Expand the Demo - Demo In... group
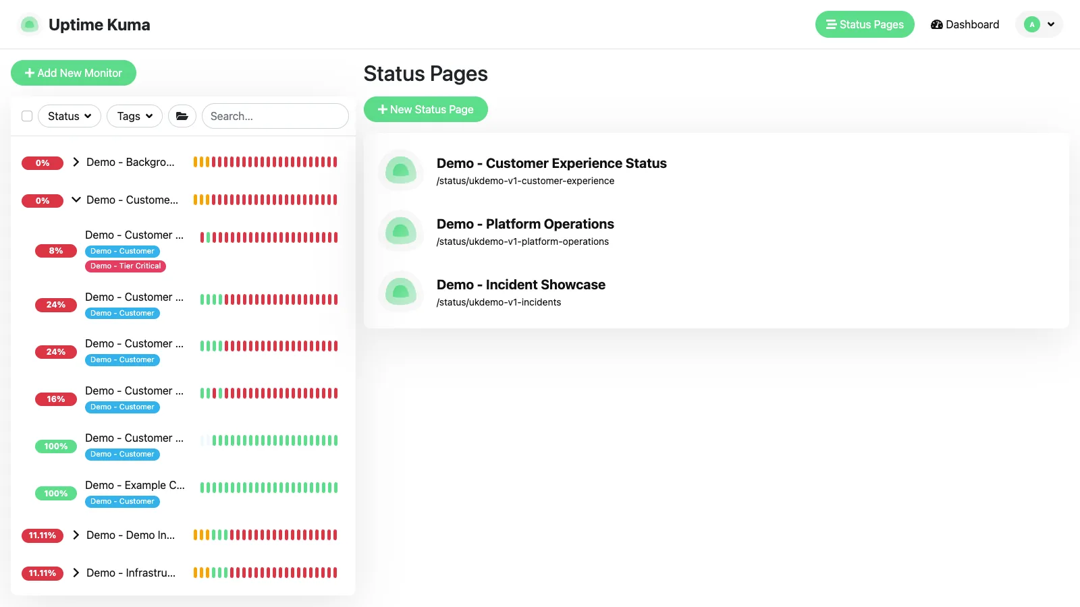1080x607 pixels. [76, 535]
